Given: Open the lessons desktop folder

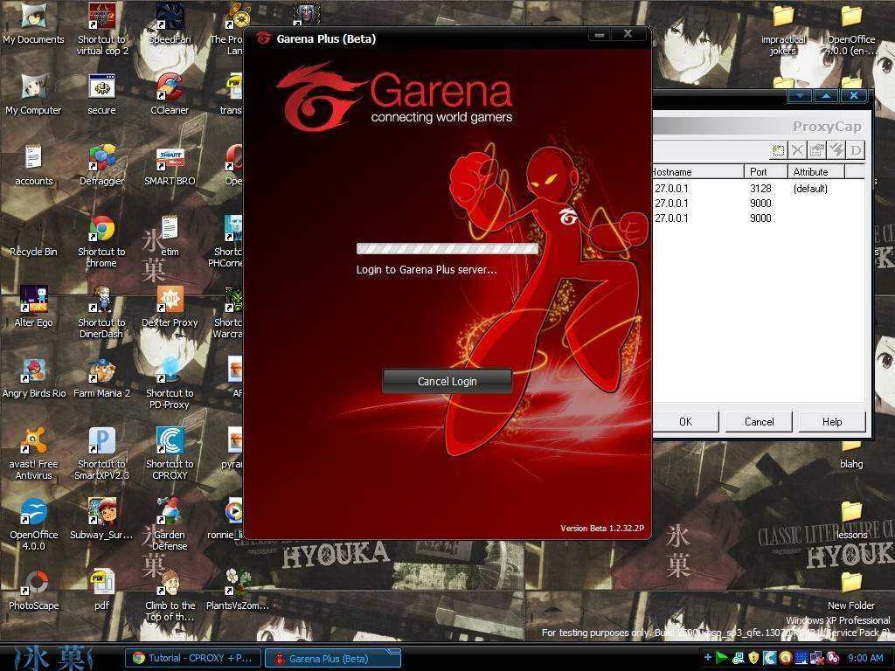Looking at the screenshot, I should pyautogui.click(x=851, y=519).
